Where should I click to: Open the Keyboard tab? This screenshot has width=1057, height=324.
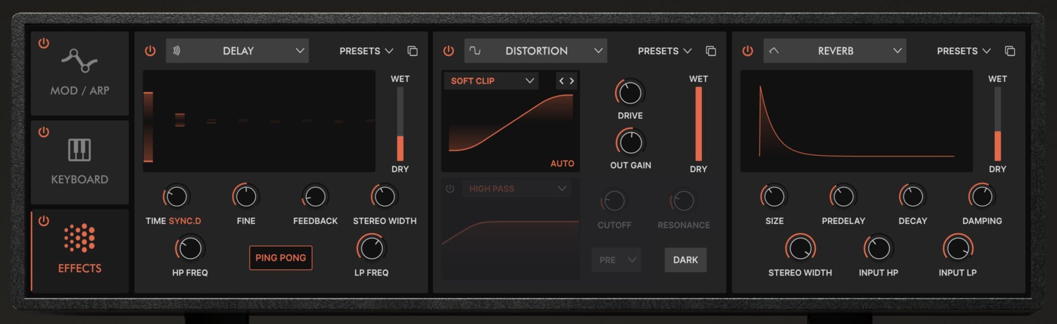point(80,163)
